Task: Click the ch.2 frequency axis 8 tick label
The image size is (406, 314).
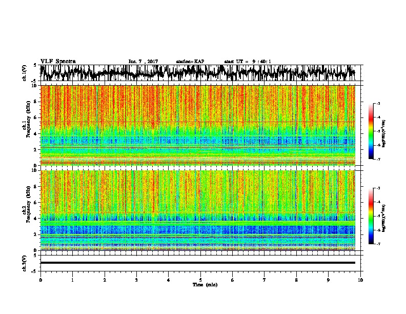Action: point(36,187)
